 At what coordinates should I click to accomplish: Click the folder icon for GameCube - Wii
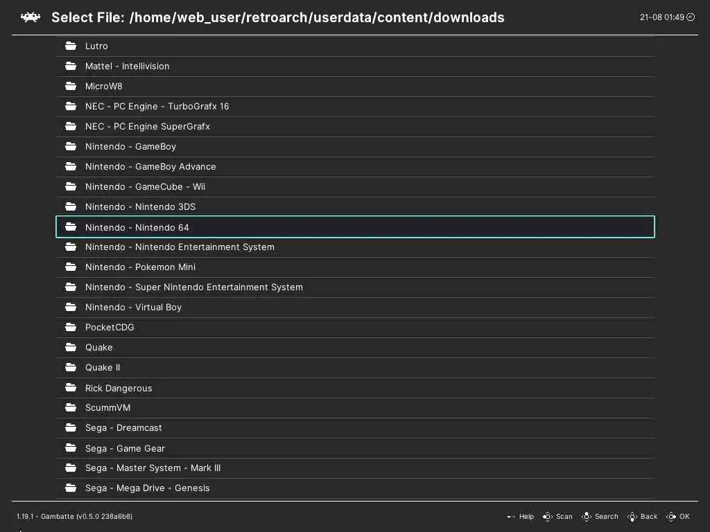pos(71,186)
